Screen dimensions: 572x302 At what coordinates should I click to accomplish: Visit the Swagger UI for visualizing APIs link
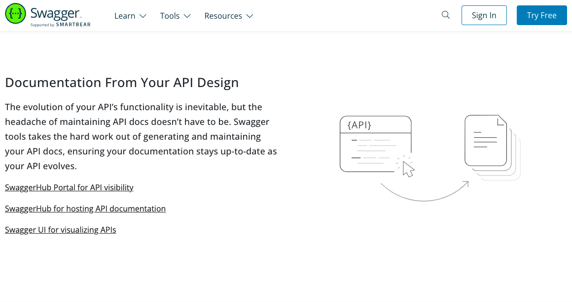pyautogui.click(x=61, y=230)
